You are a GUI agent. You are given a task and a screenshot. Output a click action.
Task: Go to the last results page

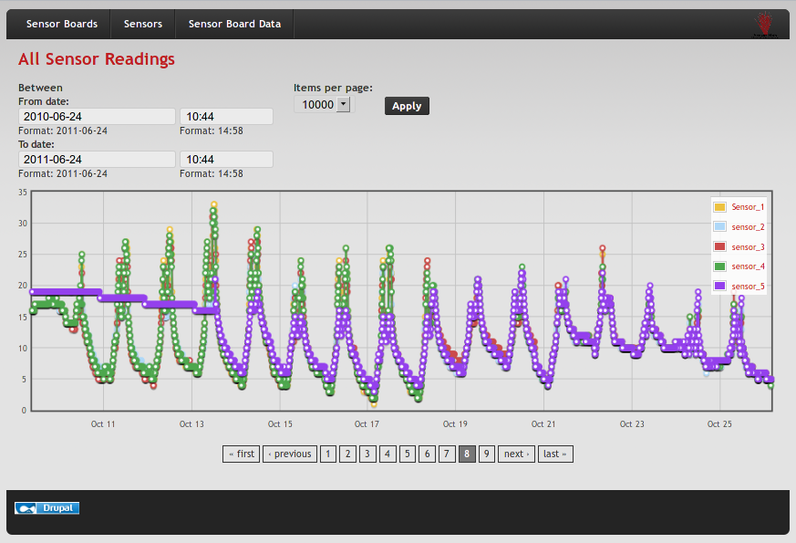(x=555, y=454)
